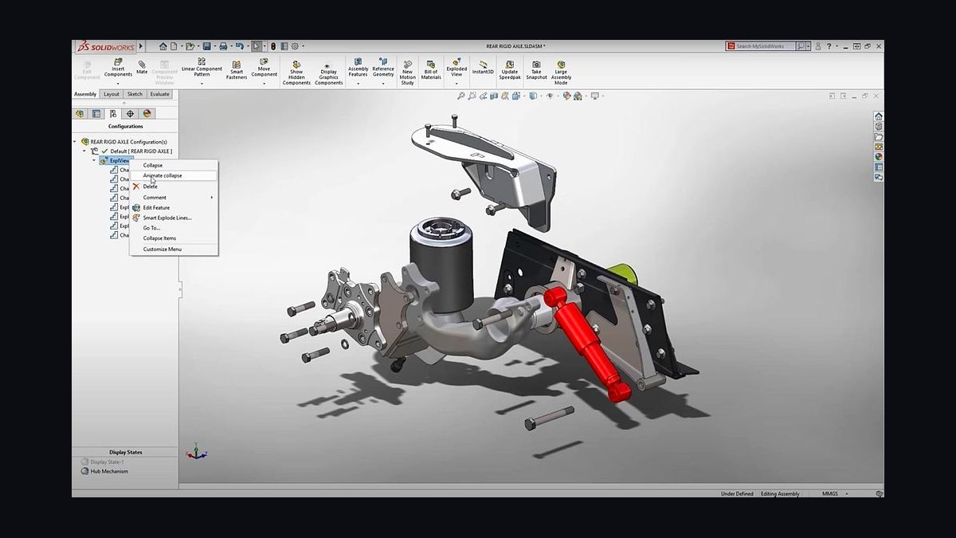This screenshot has height=538, width=956.
Task: Expand the SOLIDWORKS menu arrow
Action: (141, 46)
